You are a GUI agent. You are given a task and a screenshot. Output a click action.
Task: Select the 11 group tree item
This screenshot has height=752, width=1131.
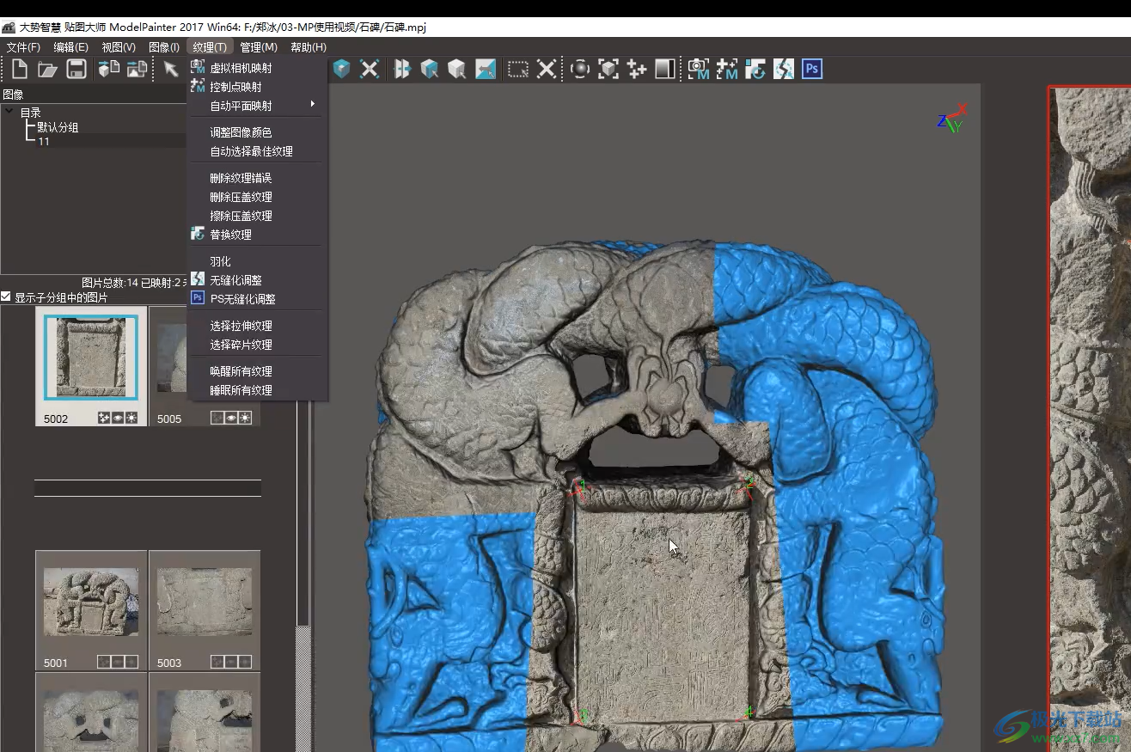44,142
